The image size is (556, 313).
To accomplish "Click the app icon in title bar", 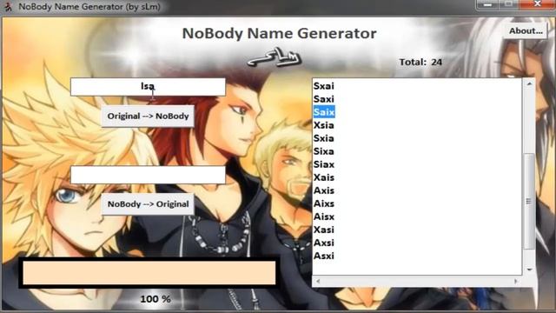I will [9, 6].
